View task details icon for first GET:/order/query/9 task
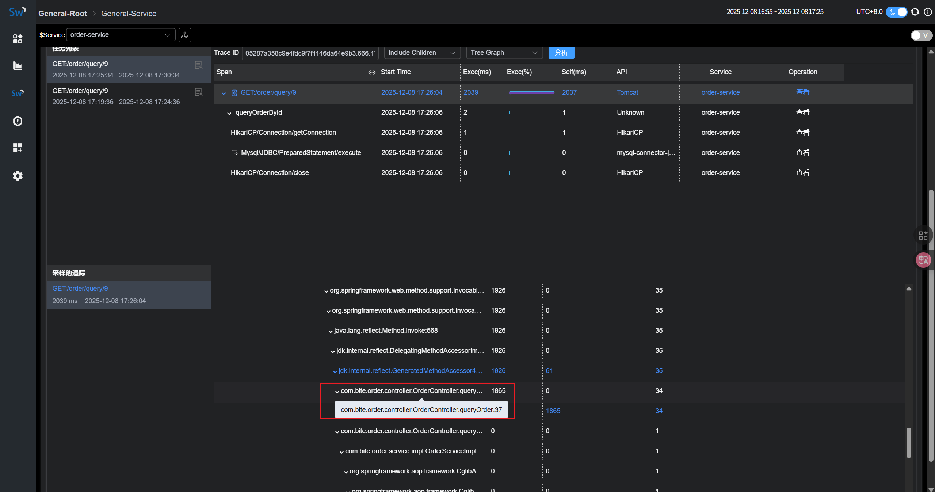935x492 pixels. pyautogui.click(x=198, y=65)
